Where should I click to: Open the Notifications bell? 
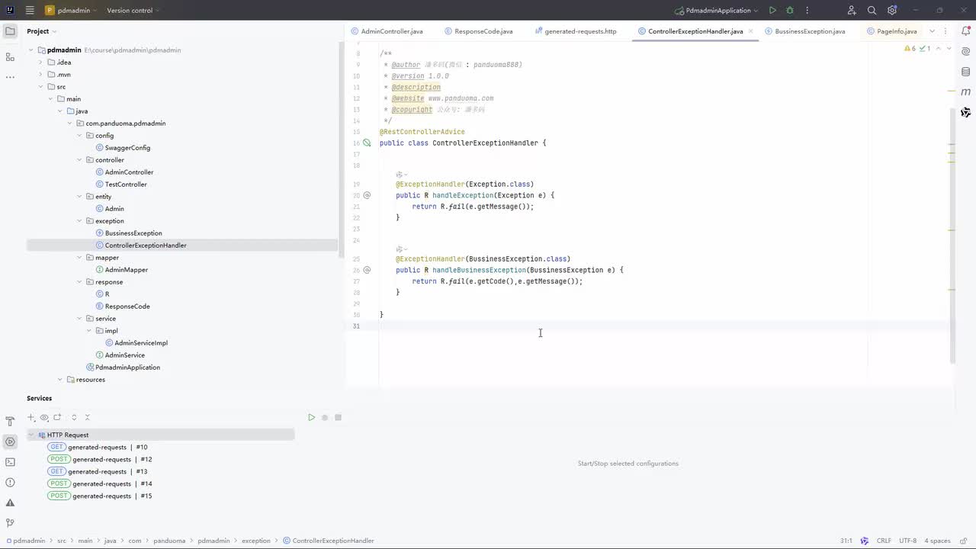(966, 31)
